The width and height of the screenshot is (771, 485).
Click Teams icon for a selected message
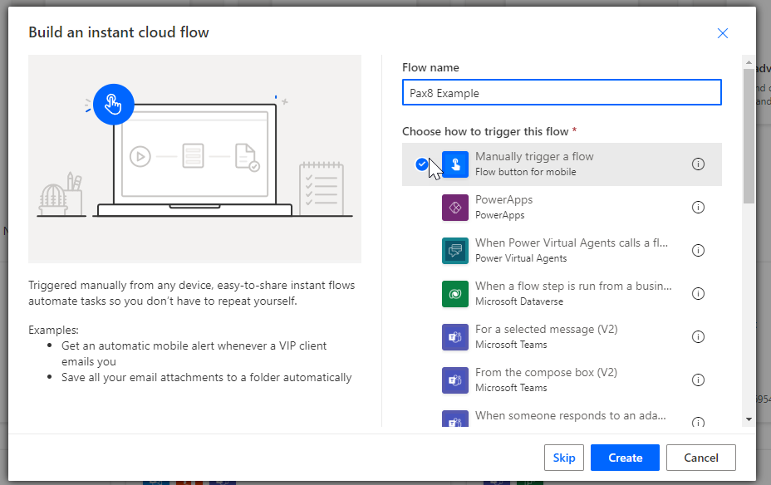455,337
